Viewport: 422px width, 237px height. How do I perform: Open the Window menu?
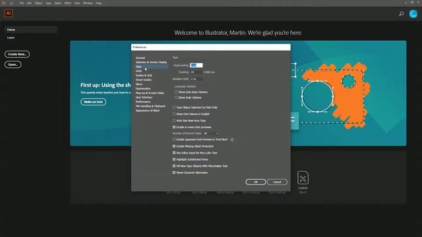tap(88, 3)
